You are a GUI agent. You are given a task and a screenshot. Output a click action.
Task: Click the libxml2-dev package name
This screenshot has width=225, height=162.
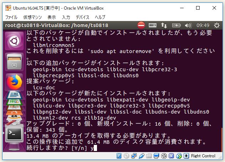tap(50, 118)
